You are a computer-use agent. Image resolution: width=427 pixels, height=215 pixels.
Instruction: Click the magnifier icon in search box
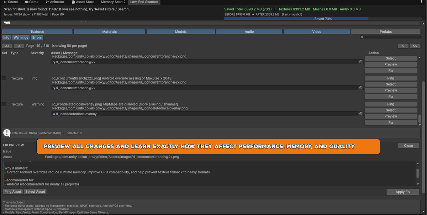(x=362, y=37)
